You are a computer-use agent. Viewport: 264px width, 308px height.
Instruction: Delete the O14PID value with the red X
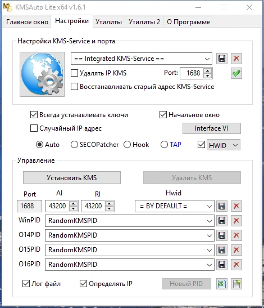point(236,235)
